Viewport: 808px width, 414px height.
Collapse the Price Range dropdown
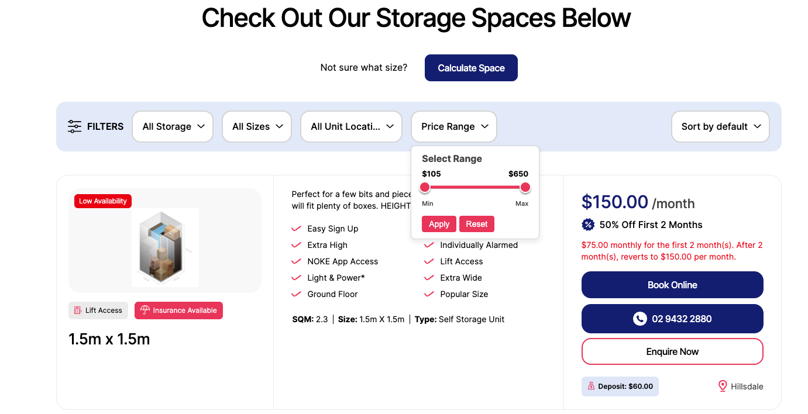click(x=454, y=126)
